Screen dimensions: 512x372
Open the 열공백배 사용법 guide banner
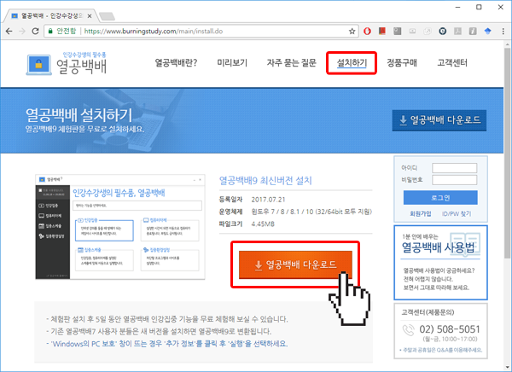441,262
